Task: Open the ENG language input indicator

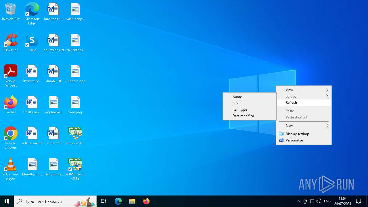Action: tap(327, 201)
